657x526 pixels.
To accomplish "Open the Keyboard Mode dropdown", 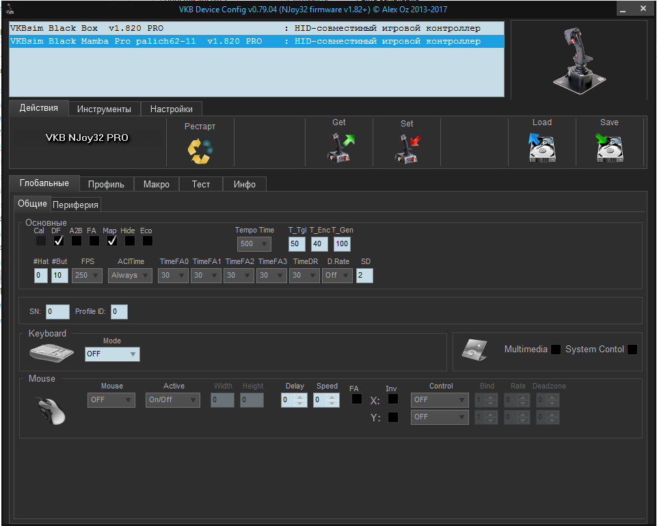I will point(112,354).
